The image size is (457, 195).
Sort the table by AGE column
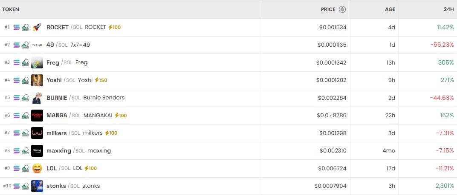coord(390,9)
